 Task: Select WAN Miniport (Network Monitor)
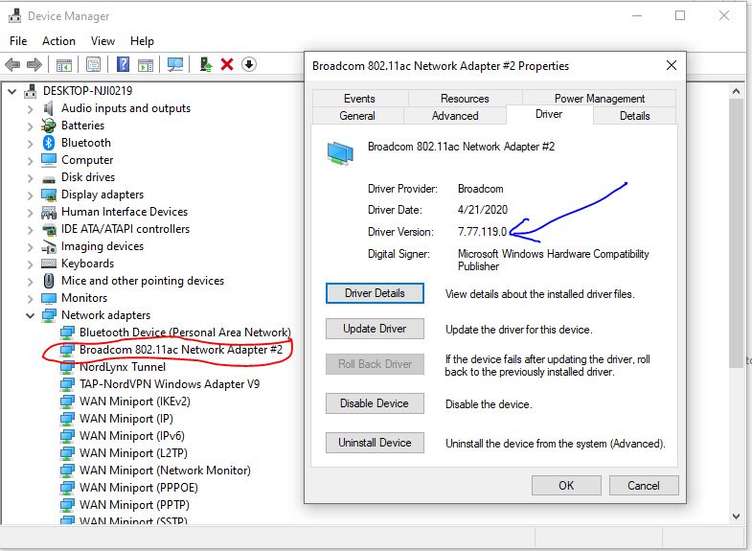pos(165,471)
